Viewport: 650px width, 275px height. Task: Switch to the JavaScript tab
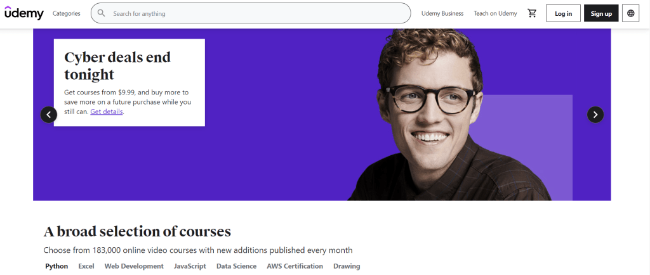(x=190, y=266)
